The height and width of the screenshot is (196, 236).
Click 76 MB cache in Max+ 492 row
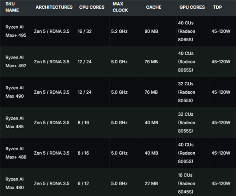[151, 62]
